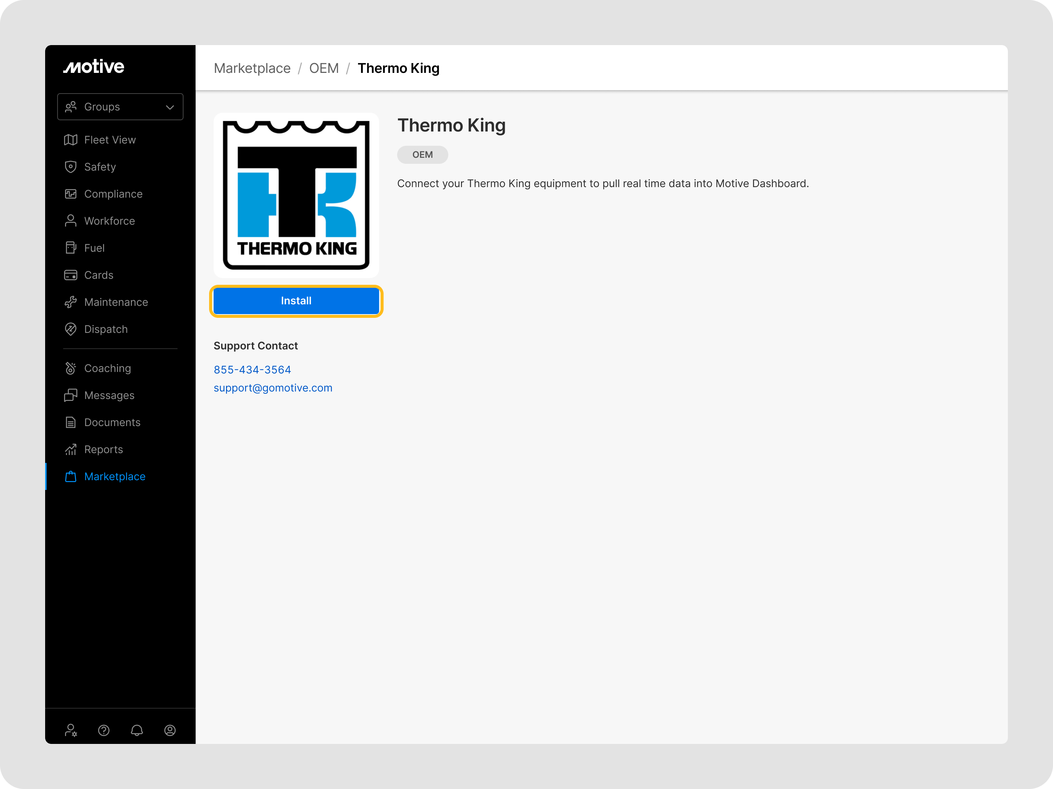The height and width of the screenshot is (789, 1053).
Task: Open Compliance from the sidebar
Action: (113, 194)
